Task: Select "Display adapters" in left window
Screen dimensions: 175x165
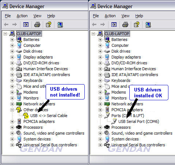Action: click(38, 57)
